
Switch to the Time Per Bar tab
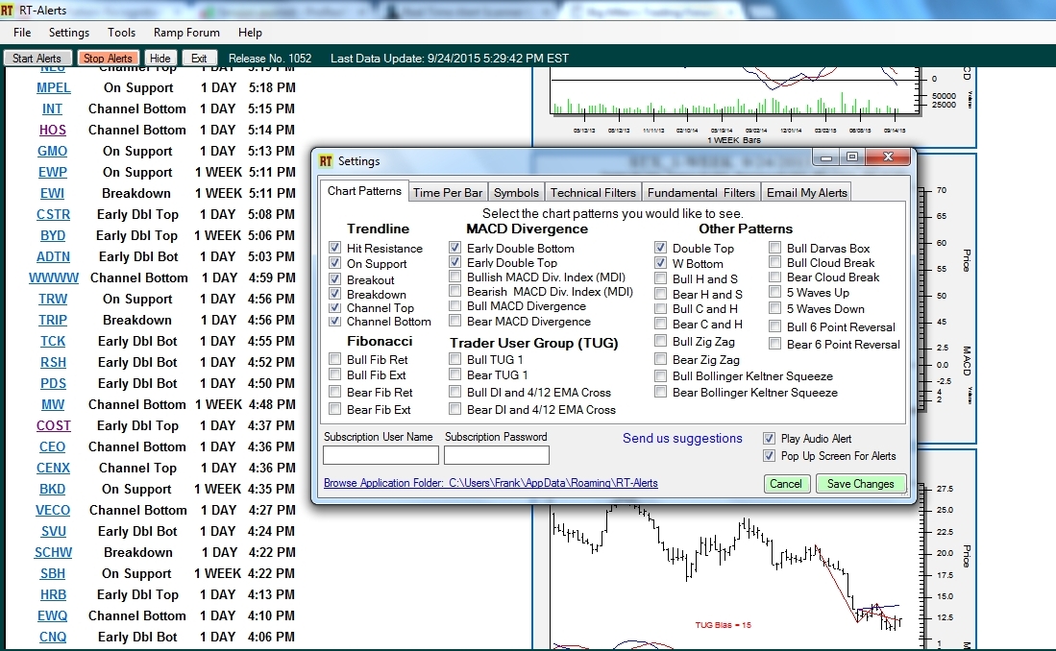447,193
